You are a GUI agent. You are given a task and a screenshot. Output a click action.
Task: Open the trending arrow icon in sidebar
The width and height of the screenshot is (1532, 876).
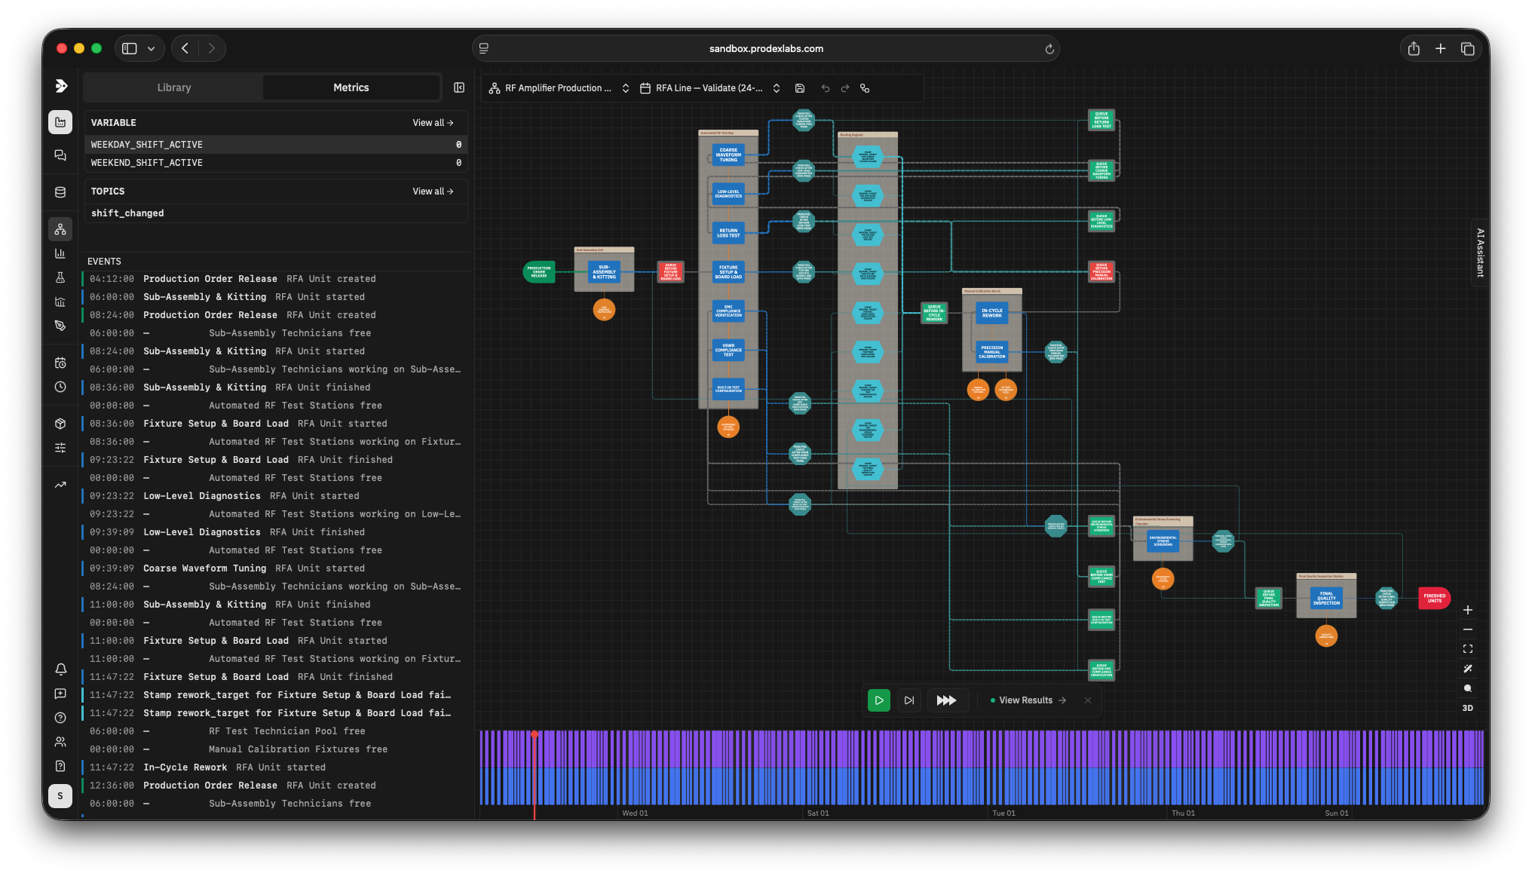point(60,485)
